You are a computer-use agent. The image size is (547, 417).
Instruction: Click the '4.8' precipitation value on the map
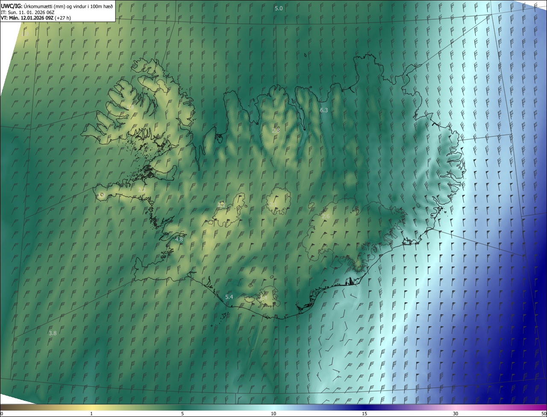click(x=179, y=240)
